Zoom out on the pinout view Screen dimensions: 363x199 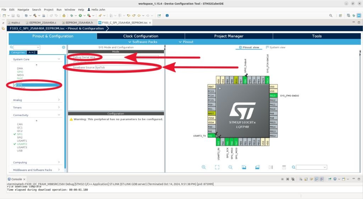click(230, 167)
